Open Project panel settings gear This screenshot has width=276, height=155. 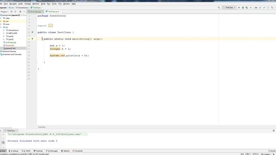click(x=20, y=12)
